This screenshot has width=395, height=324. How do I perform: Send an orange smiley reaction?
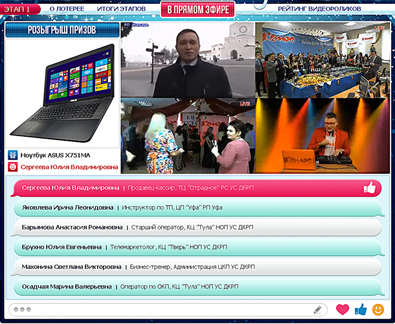[x=378, y=310]
